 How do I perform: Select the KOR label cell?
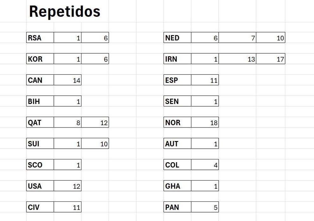coord(40,58)
